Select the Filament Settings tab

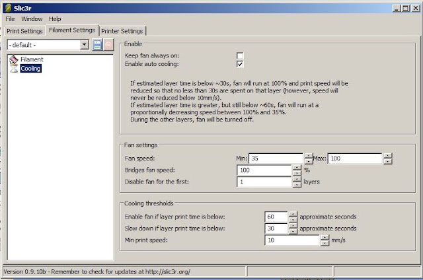tap(72, 30)
